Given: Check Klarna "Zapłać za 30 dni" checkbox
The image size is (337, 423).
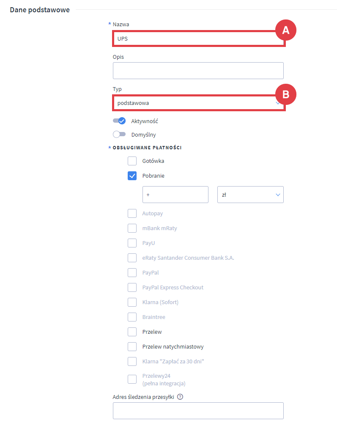Looking at the screenshot, I should click(x=132, y=362).
